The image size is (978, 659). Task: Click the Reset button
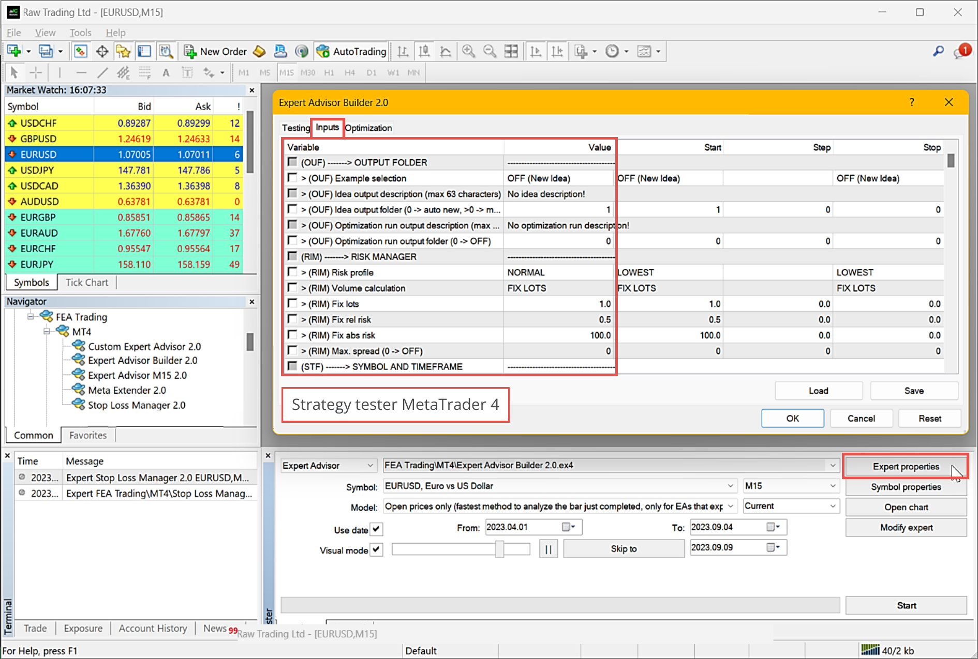(x=929, y=418)
